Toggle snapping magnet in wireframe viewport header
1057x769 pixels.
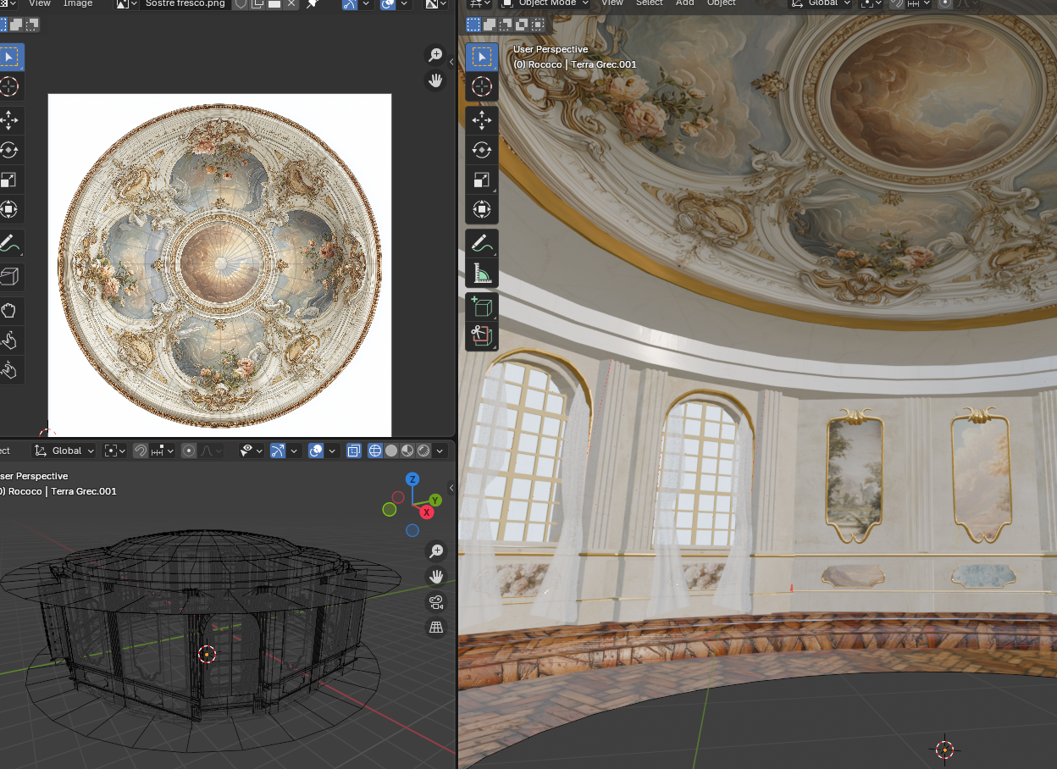(141, 451)
